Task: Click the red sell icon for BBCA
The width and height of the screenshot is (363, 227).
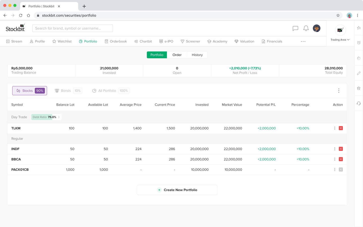Action: [x=341, y=159]
